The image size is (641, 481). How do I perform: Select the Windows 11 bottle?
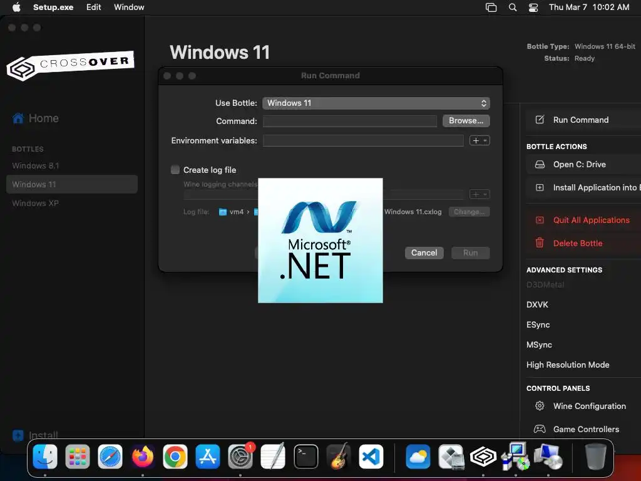coord(72,184)
